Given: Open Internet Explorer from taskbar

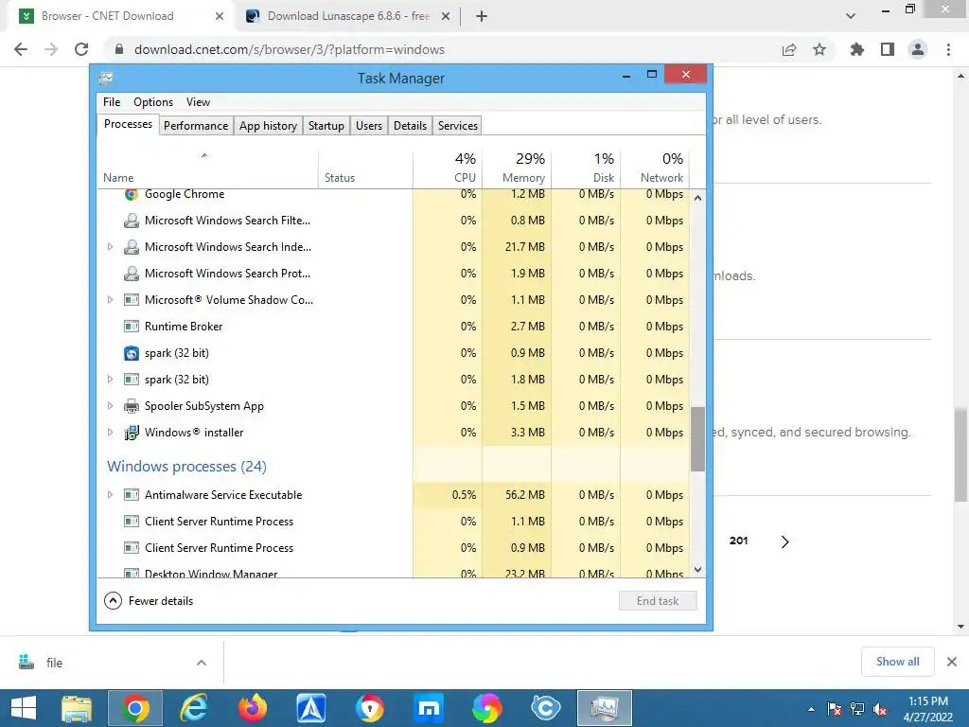Looking at the screenshot, I should pos(193,708).
